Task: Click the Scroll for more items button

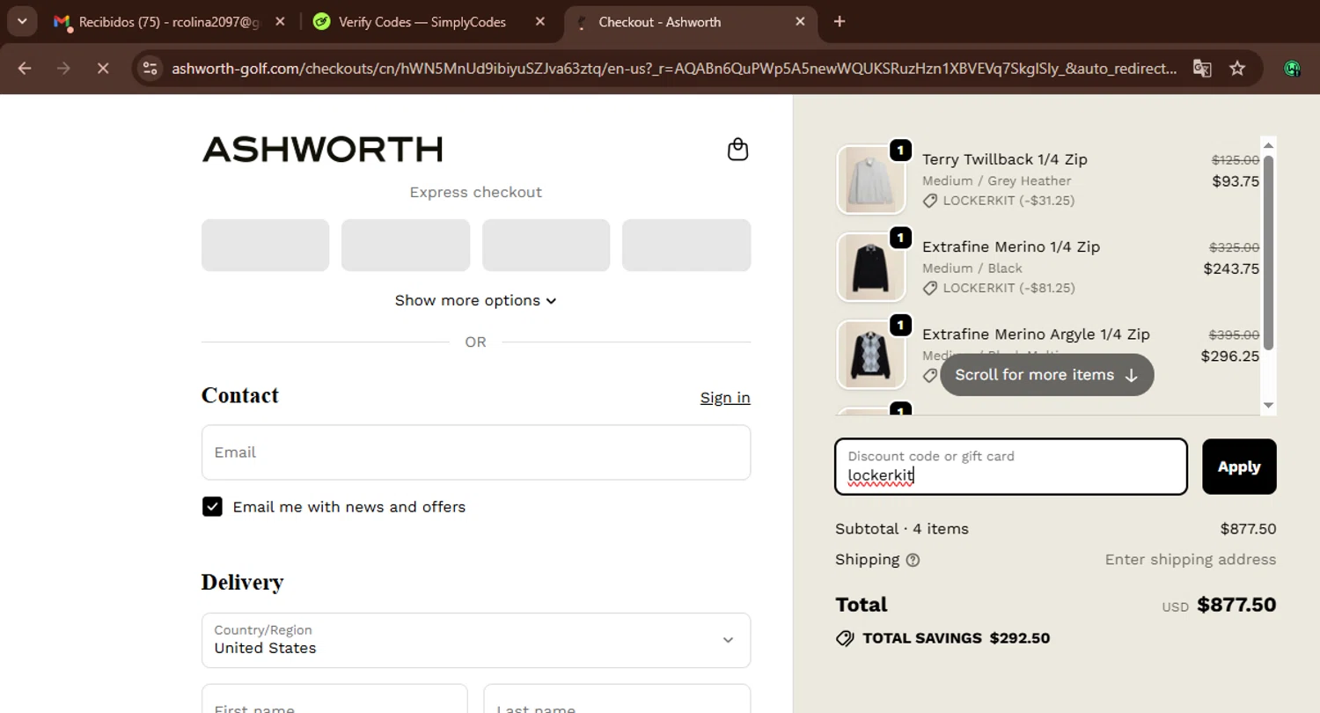Action: pos(1047,375)
